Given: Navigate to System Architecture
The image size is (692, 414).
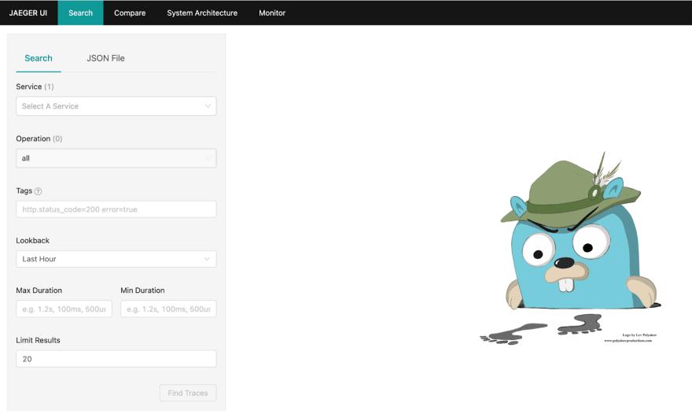Looking at the screenshot, I should pos(202,13).
